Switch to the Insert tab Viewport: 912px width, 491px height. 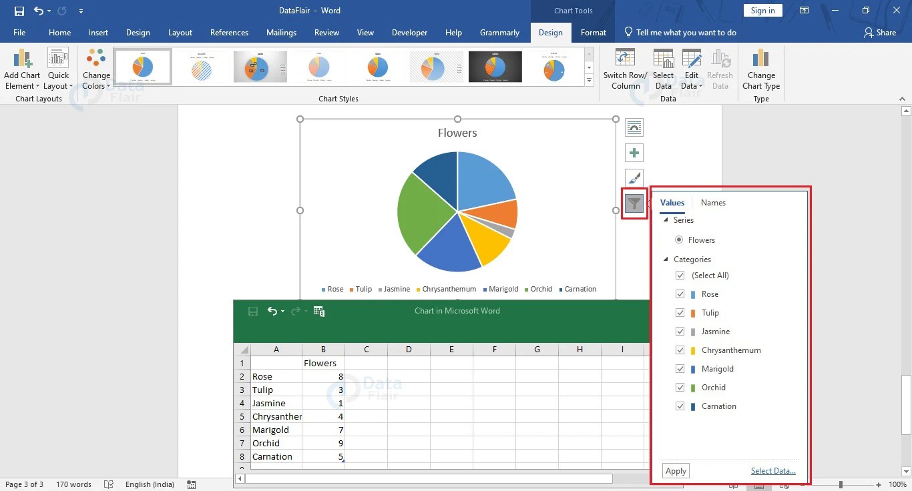click(98, 32)
